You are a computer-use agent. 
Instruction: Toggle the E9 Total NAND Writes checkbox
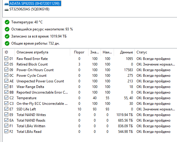pyautogui.click(x=6, y=115)
